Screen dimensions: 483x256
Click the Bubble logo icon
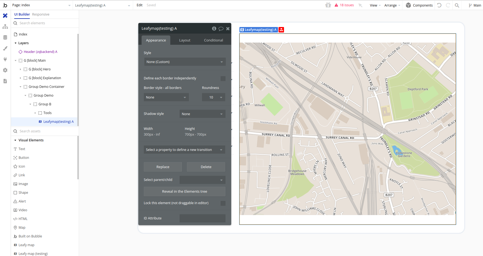[5, 5]
